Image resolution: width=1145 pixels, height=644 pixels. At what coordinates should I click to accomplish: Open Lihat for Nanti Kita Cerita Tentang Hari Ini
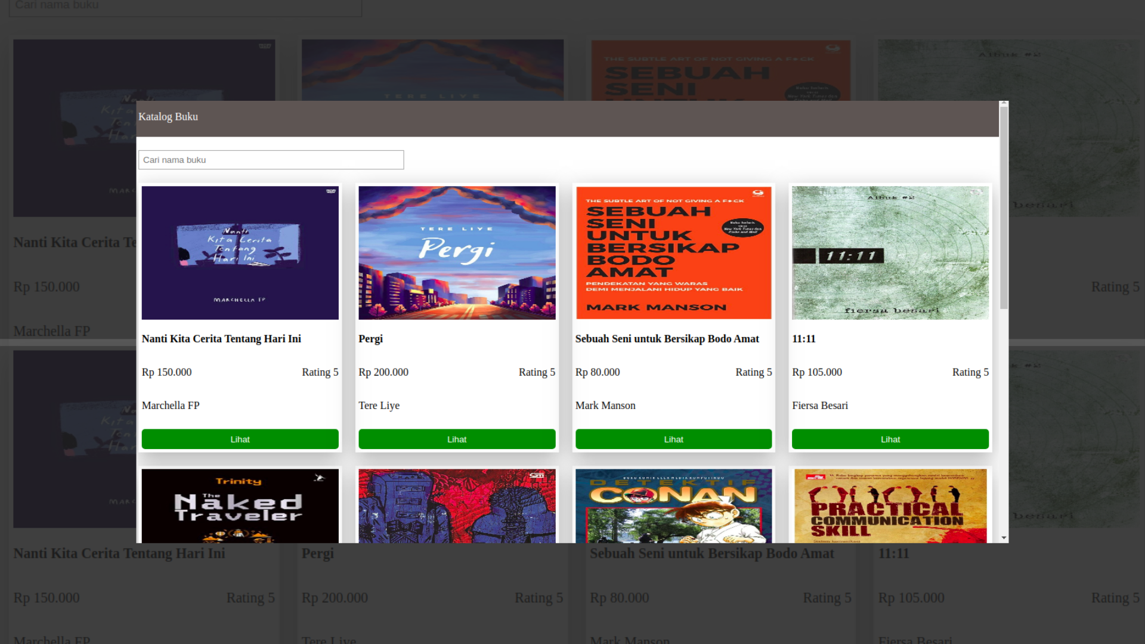(x=240, y=439)
